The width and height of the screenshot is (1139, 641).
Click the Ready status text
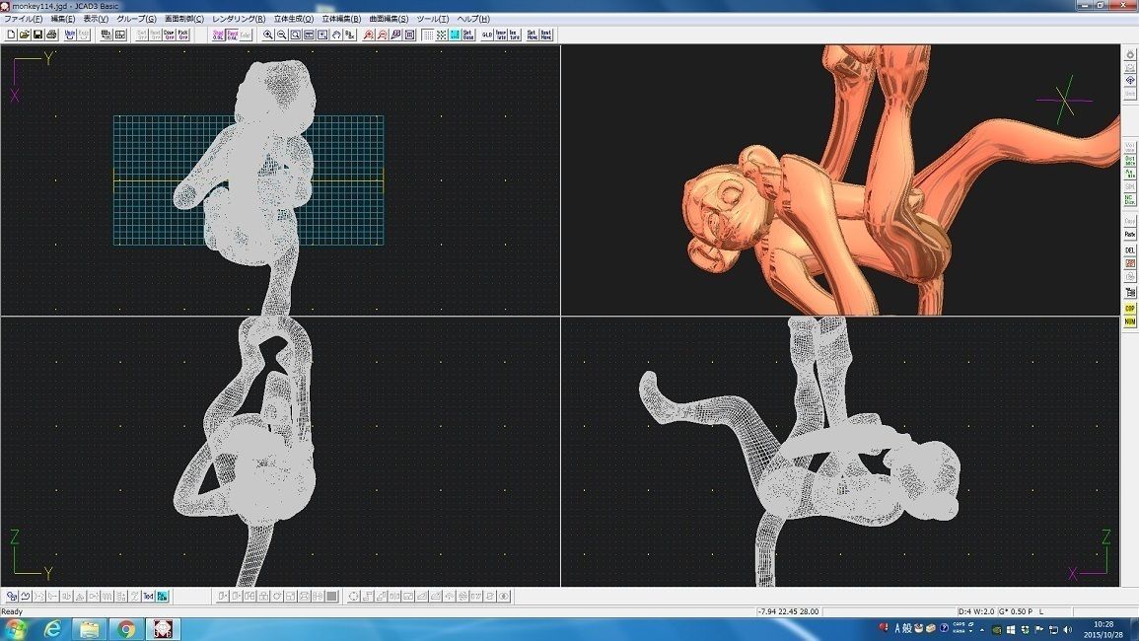(x=13, y=612)
